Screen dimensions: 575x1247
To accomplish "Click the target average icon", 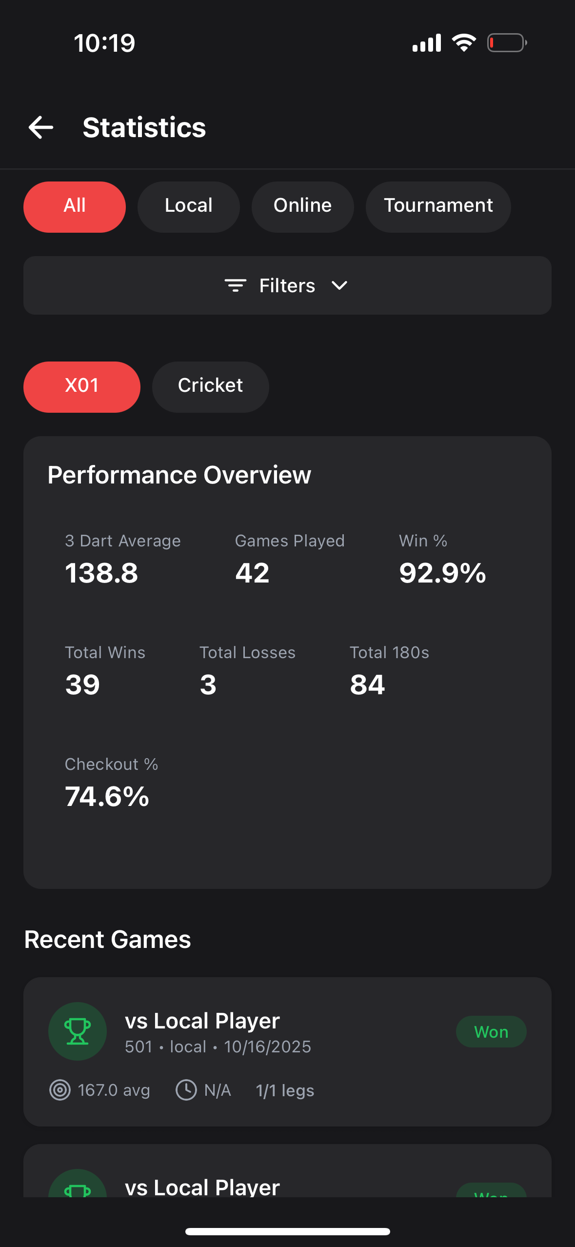I will pyautogui.click(x=60, y=1090).
